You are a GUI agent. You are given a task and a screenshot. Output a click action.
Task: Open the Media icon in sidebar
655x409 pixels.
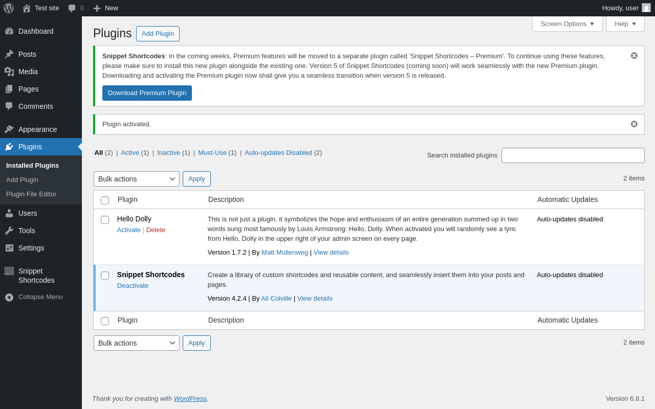click(x=9, y=72)
